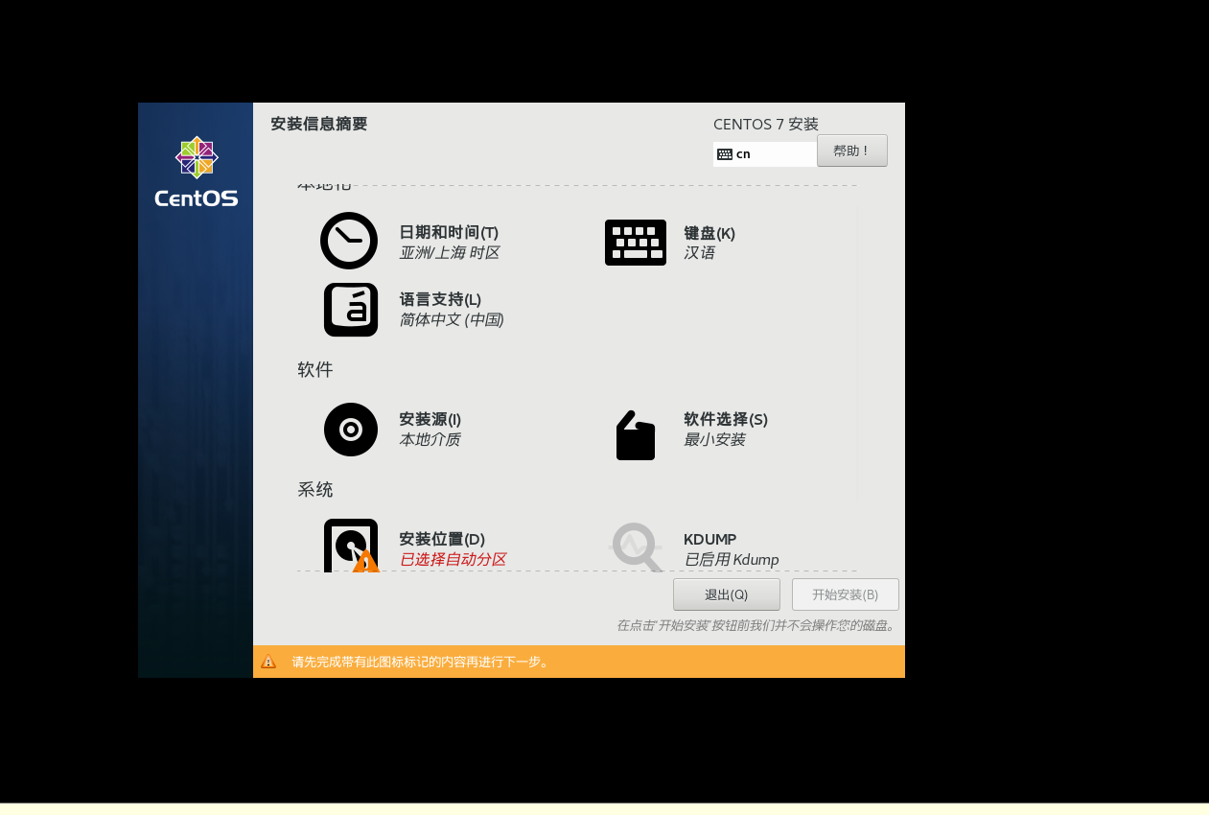1209x815 pixels.
Task: Click the red 已选择自动分区 text
Action: (x=453, y=560)
